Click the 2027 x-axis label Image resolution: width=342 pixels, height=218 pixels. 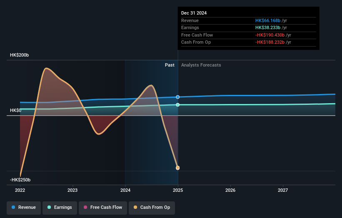pyautogui.click(x=283, y=191)
